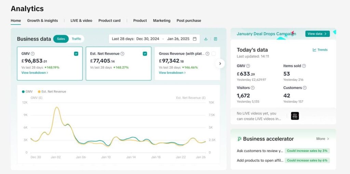This screenshot has height=174, width=350.
Task: Open the report icon beside download
Action: [215, 39]
